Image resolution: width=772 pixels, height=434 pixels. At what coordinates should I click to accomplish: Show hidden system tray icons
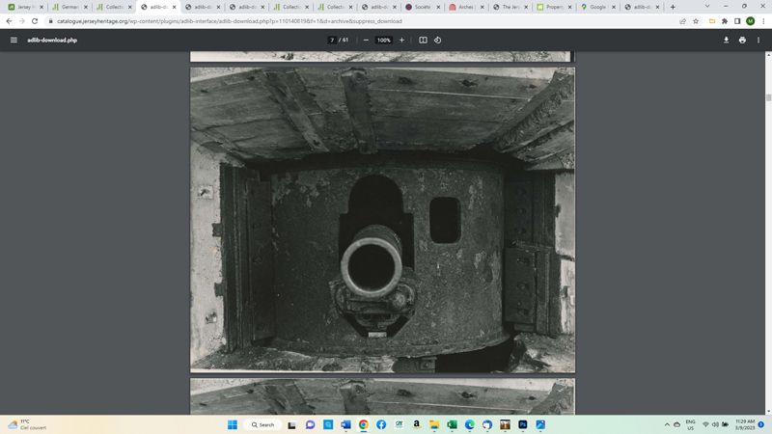[667, 424]
